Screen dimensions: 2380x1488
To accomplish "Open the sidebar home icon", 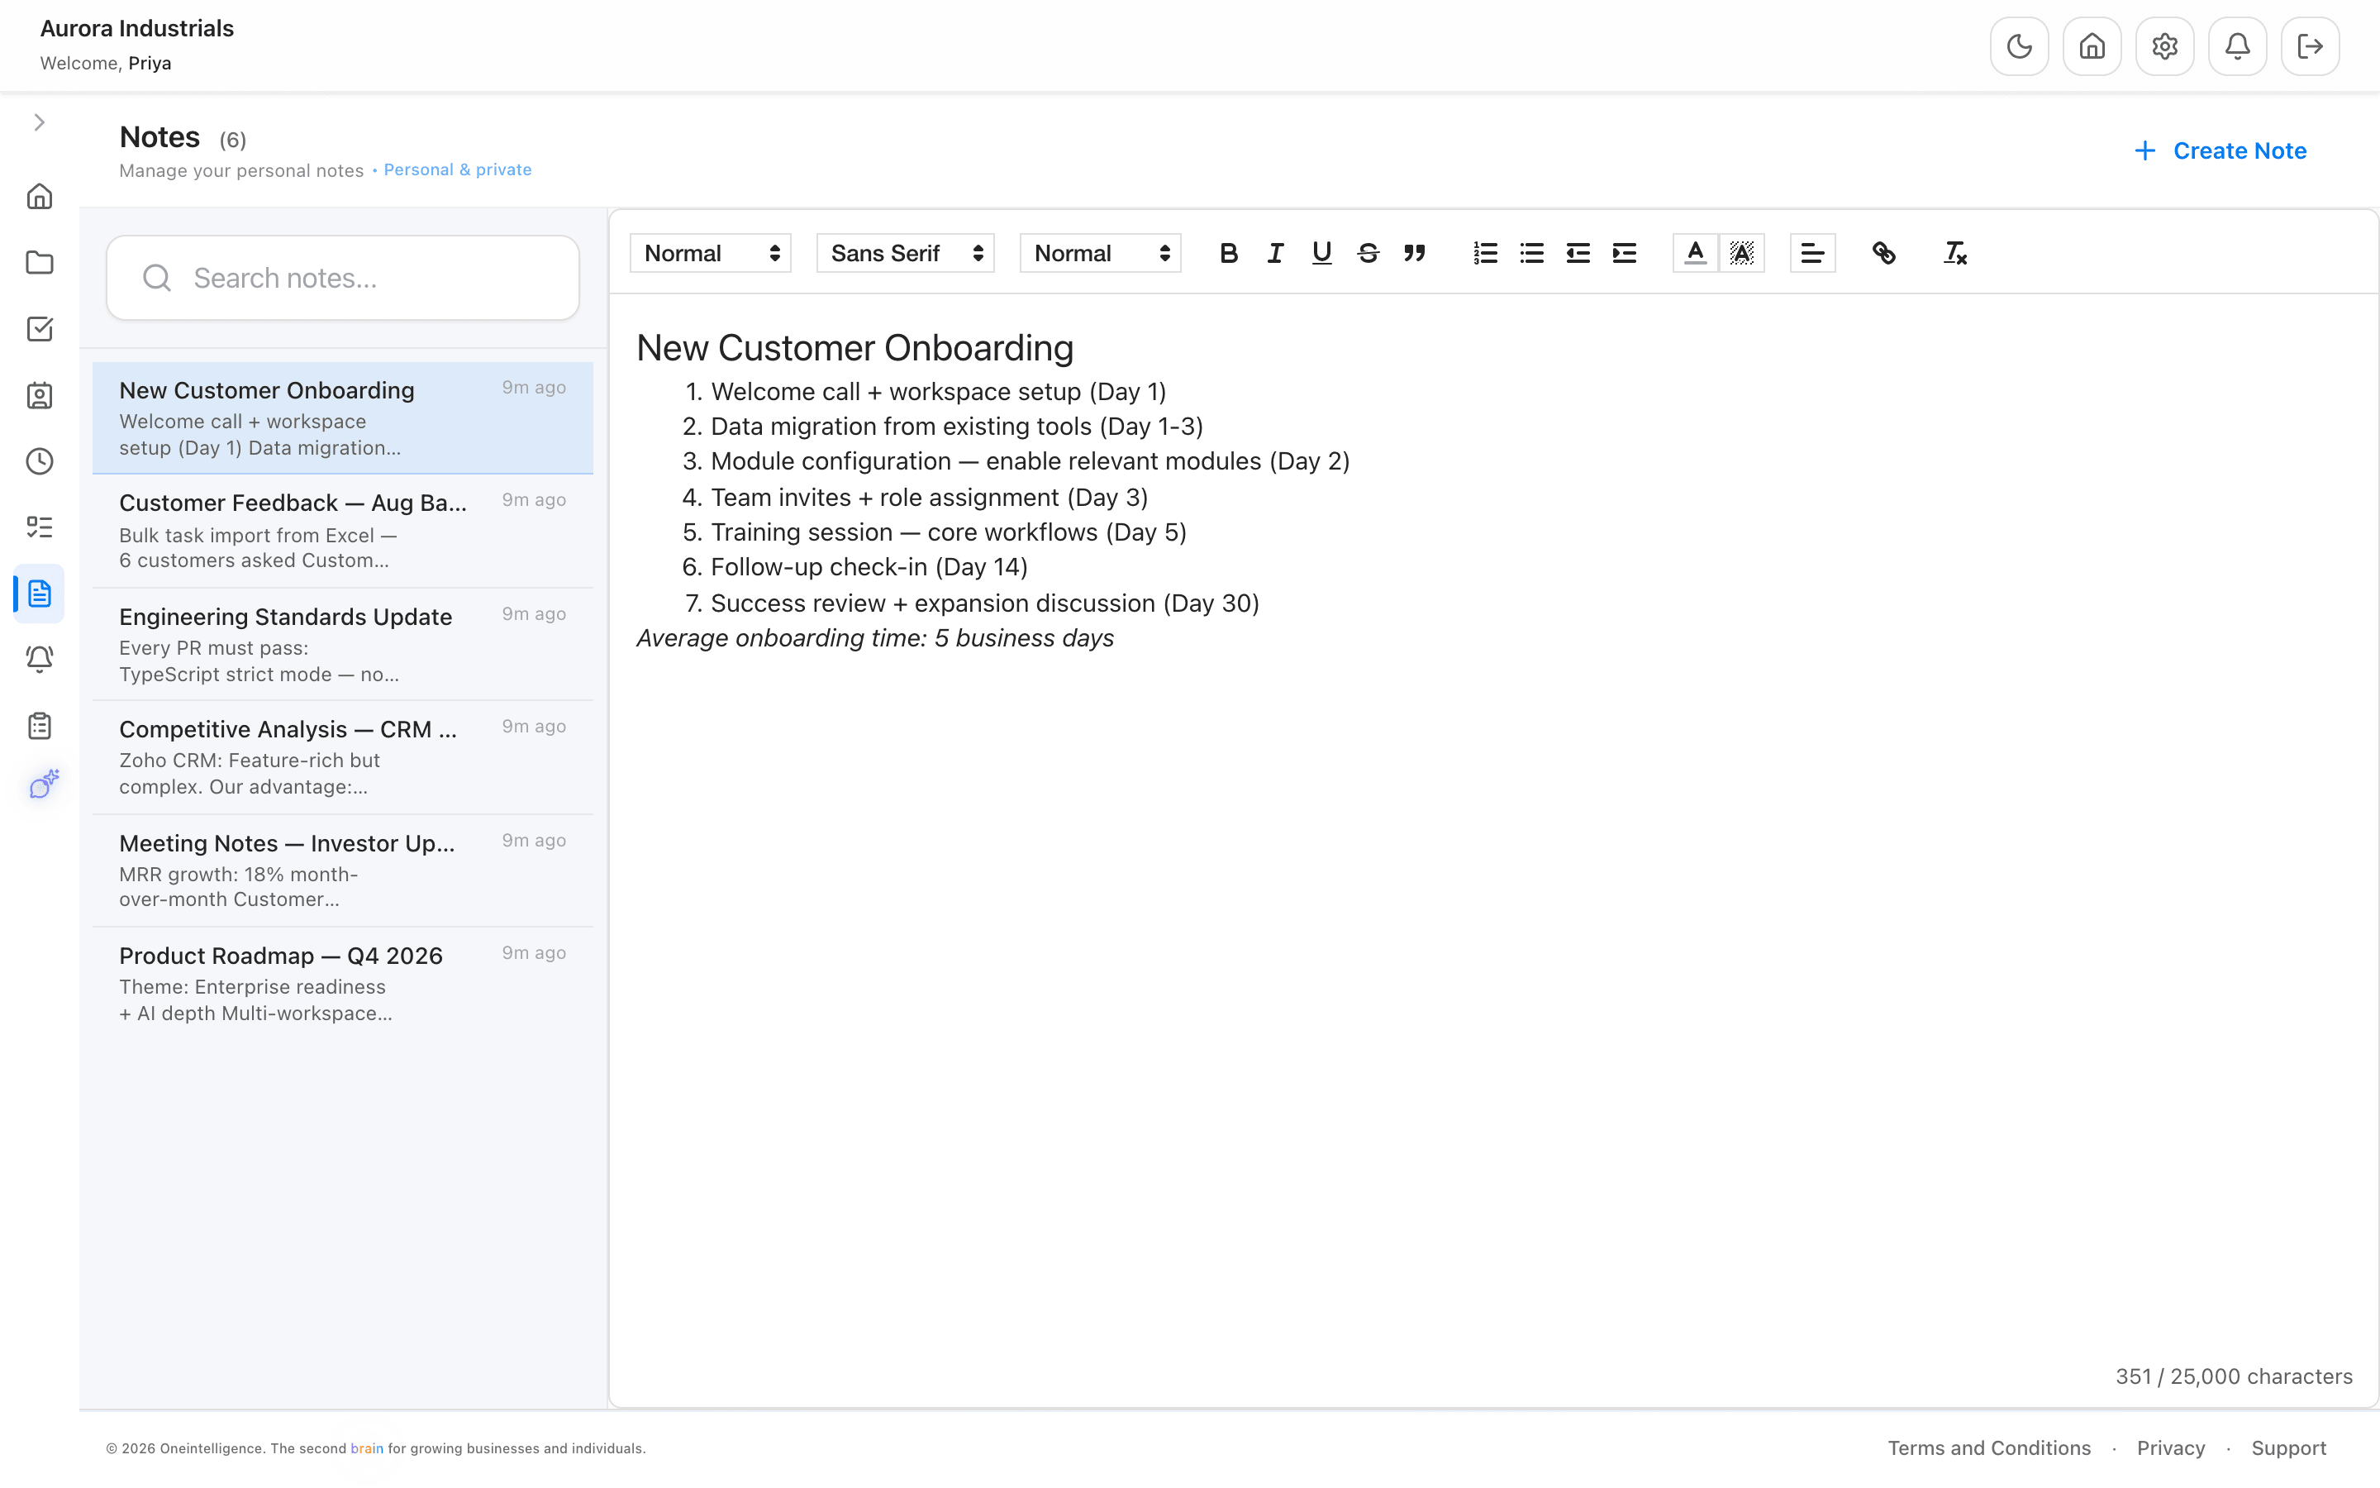I will click(x=40, y=197).
